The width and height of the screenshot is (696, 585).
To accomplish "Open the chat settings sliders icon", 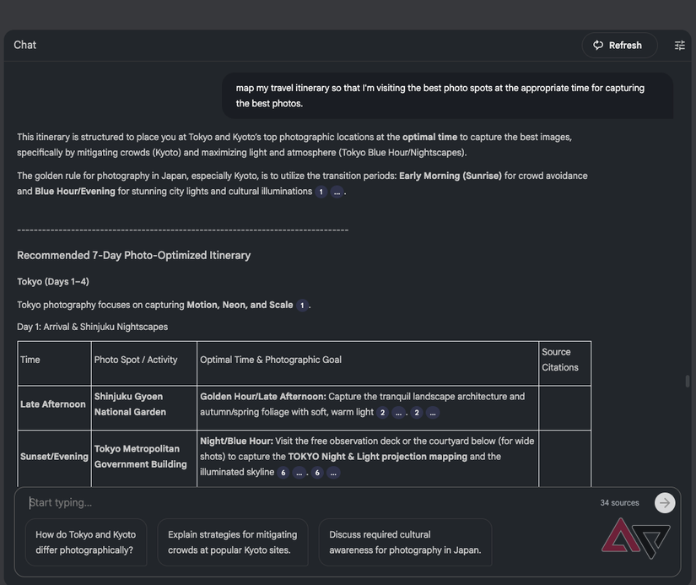I will pos(679,46).
